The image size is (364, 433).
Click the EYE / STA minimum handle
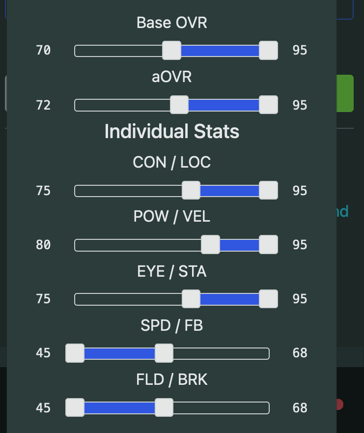[x=191, y=298]
